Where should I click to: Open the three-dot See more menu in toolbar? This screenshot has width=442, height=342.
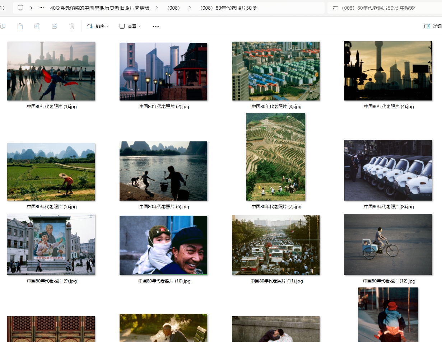pyautogui.click(x=155, y=26)
